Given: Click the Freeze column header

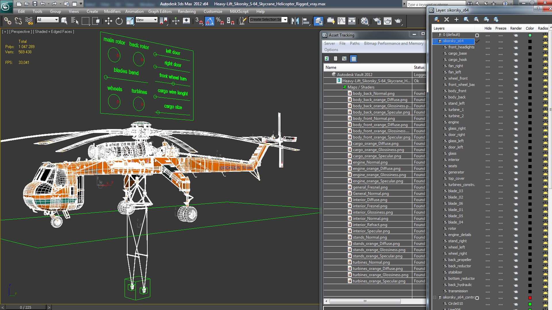Looking at the screenshot, I should tap(501, 28).
